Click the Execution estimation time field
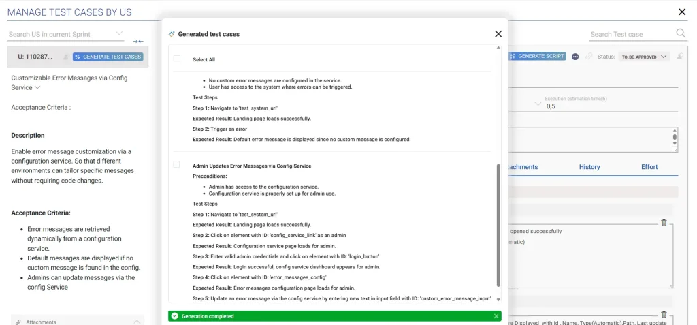The height and width of the screenshot is (325, 697). (x=611, y=106)
